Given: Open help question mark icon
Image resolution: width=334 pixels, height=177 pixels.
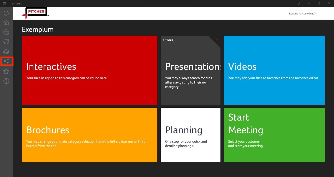Looking at the screenshot, I should [6, 81].
